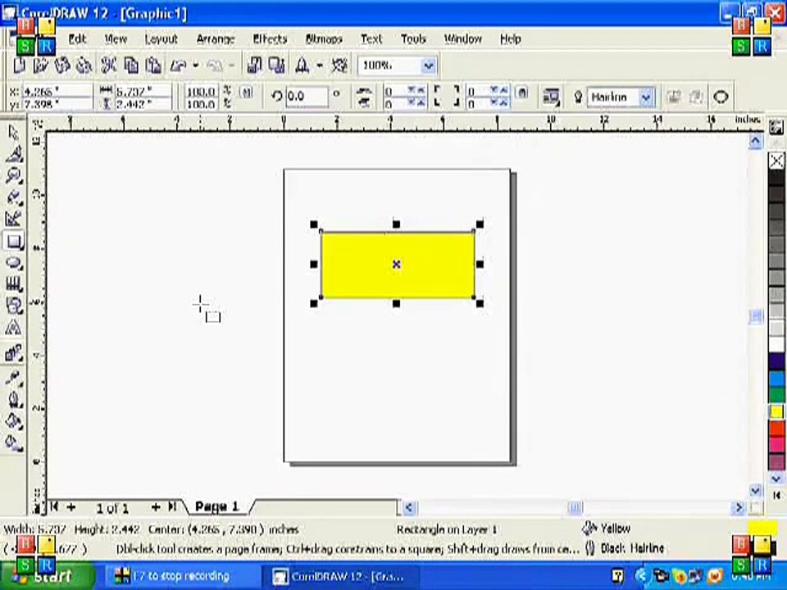Select the Outline tool

pos(14,399)
